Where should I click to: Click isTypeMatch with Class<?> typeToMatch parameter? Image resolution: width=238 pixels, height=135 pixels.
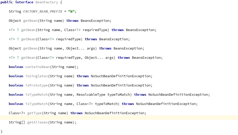36,104
